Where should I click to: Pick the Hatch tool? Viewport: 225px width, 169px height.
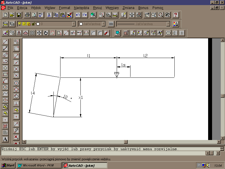coord(5,126)
